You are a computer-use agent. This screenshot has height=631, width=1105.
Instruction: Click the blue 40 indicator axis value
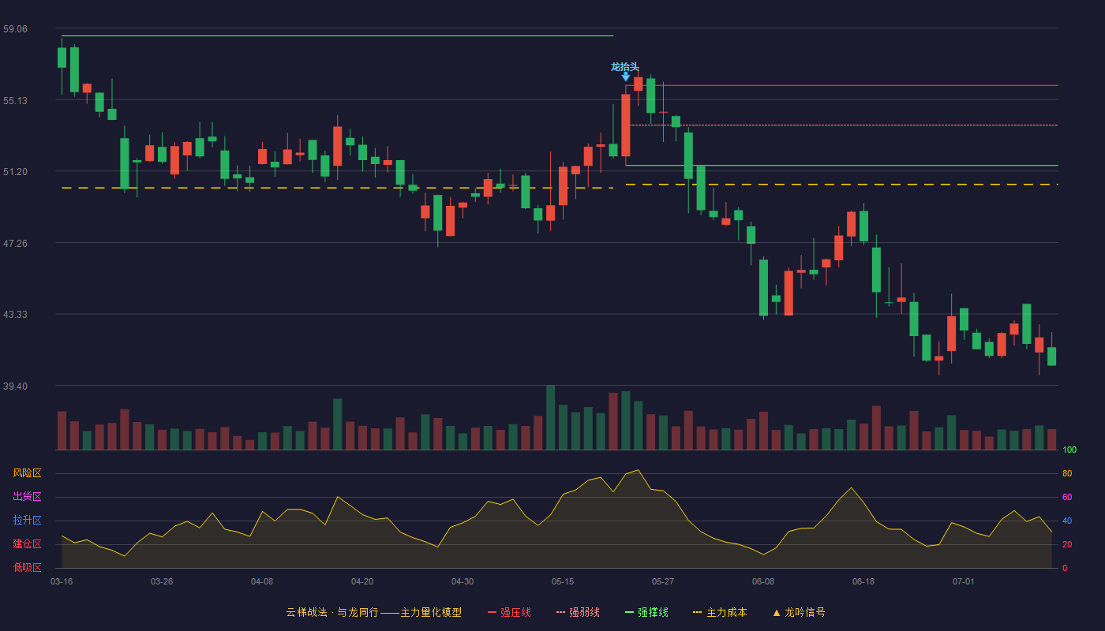(x=1067, y=521)
